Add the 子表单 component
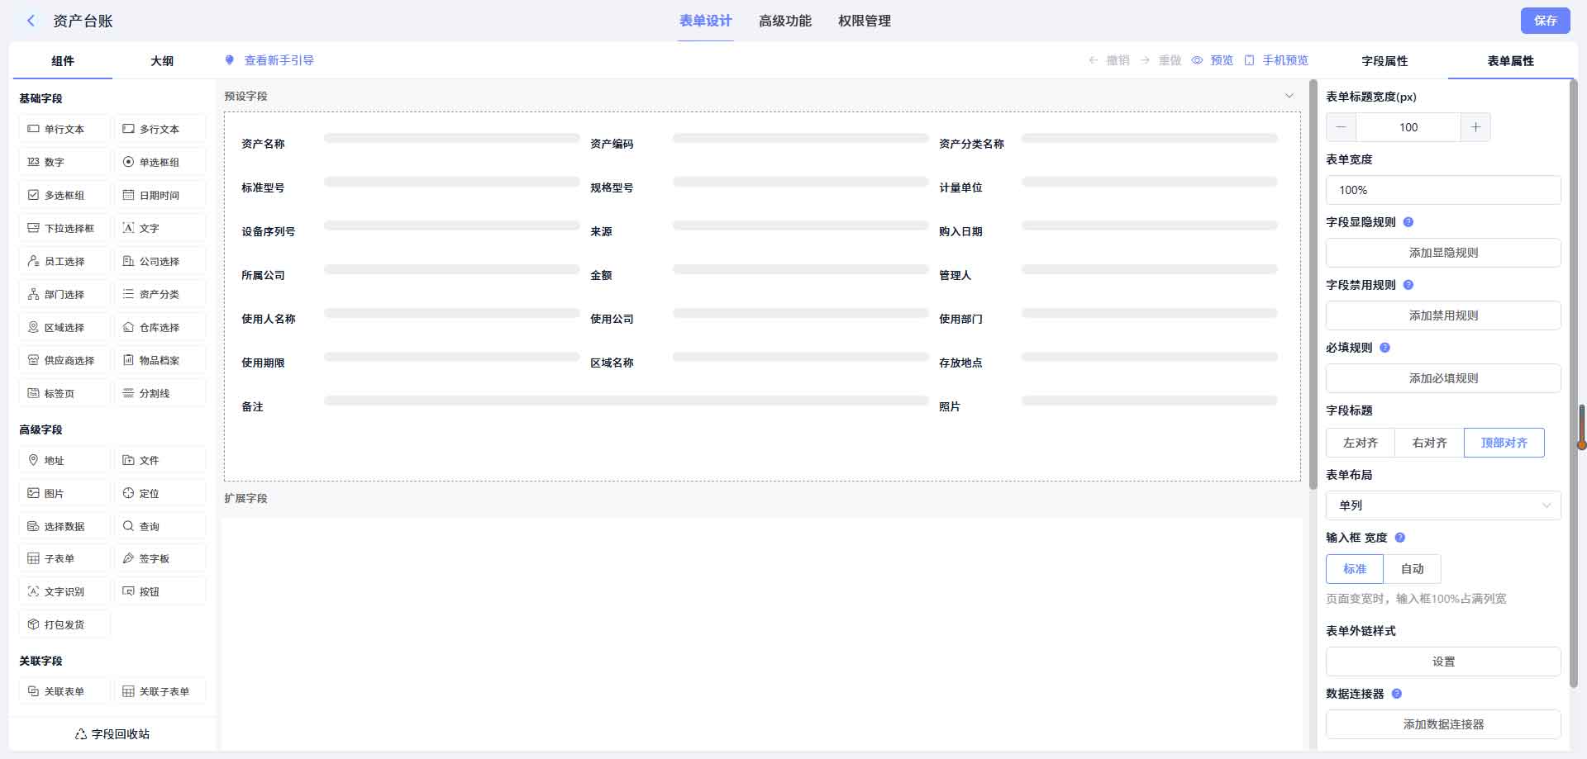 (x=64, y=558)
